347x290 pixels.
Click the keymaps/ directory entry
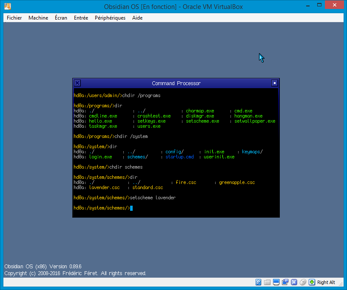(252, 152)
